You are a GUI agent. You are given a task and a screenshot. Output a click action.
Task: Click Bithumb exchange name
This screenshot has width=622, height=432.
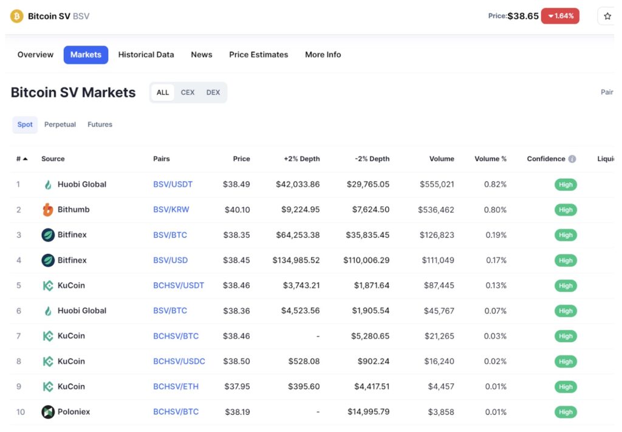coord(73,210)
